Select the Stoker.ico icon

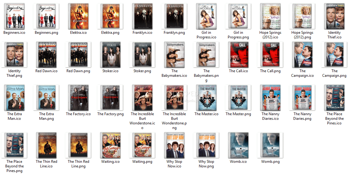point(110,55)
